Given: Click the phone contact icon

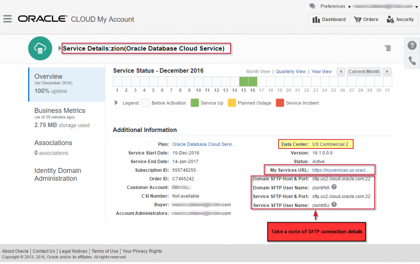Looking at the screenshot, I should (x=412, y=61).
